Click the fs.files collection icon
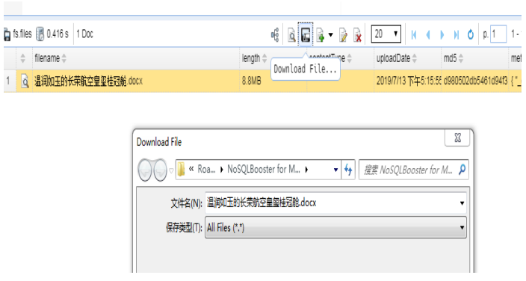Screen dimensions: 526x281 click(x=7, y=34)
